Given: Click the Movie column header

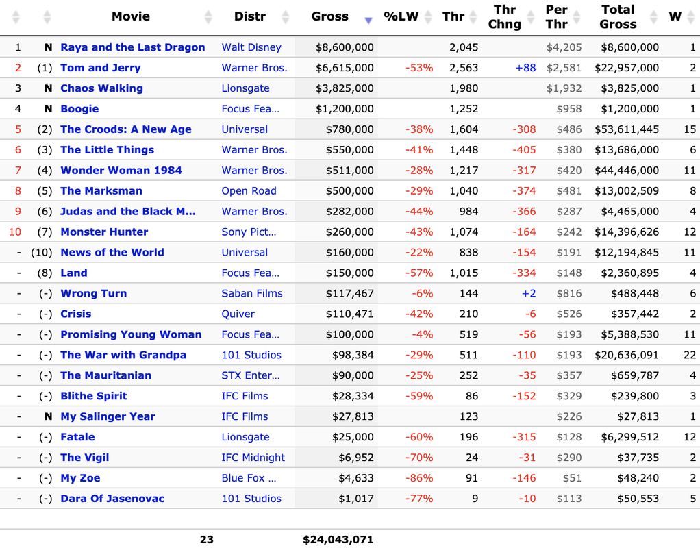Looking at the screenshot, I should point(131,16).
